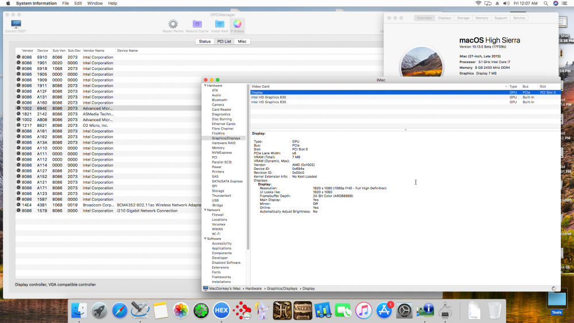This screenshot has width=574, height=323.
Task: Open System Information chip icon in dock
Action: (x=425, y=310)
